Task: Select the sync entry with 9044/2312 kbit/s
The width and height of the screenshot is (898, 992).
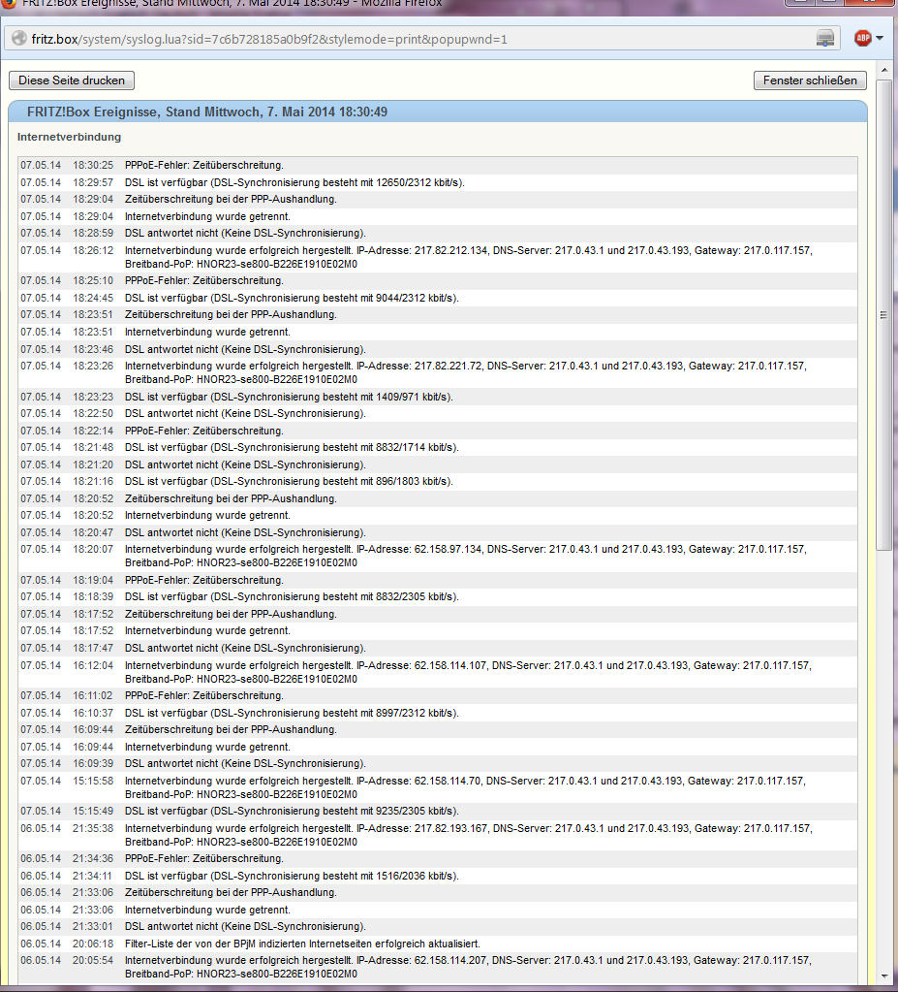Action: [437, 298]
